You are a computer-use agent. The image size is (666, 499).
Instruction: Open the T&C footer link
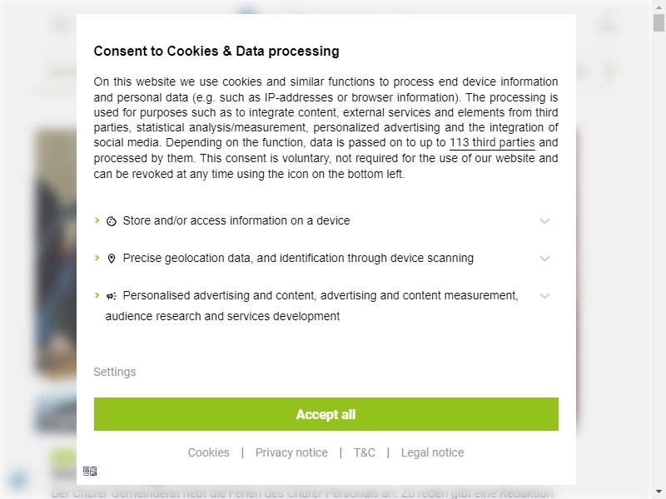pos(365,452)
